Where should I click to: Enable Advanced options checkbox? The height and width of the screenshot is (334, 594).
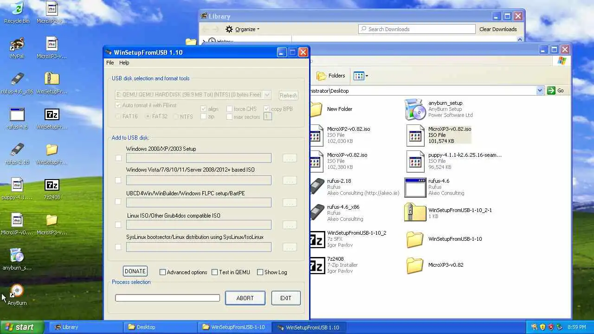163,272
